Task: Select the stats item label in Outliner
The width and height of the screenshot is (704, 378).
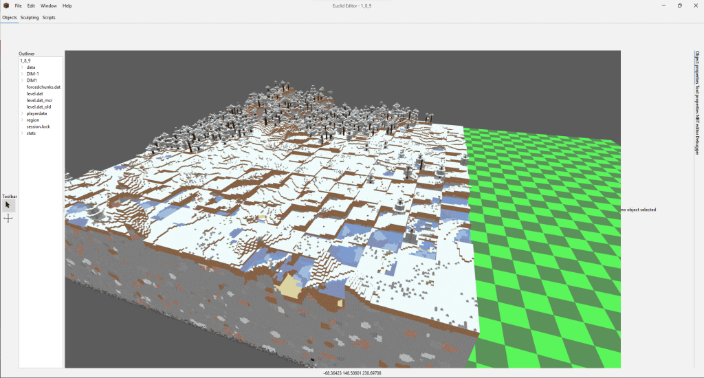Action: (x=30, y=133)
